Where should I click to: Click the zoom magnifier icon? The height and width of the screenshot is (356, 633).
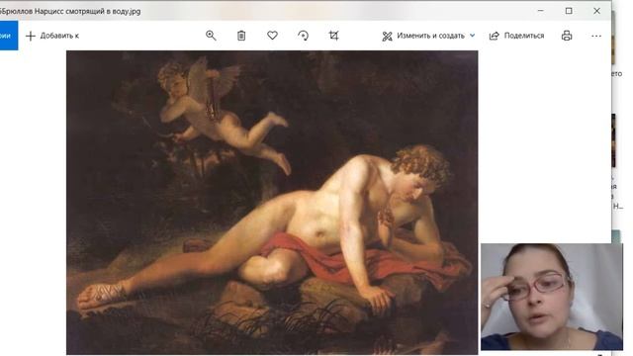point(211,36)
